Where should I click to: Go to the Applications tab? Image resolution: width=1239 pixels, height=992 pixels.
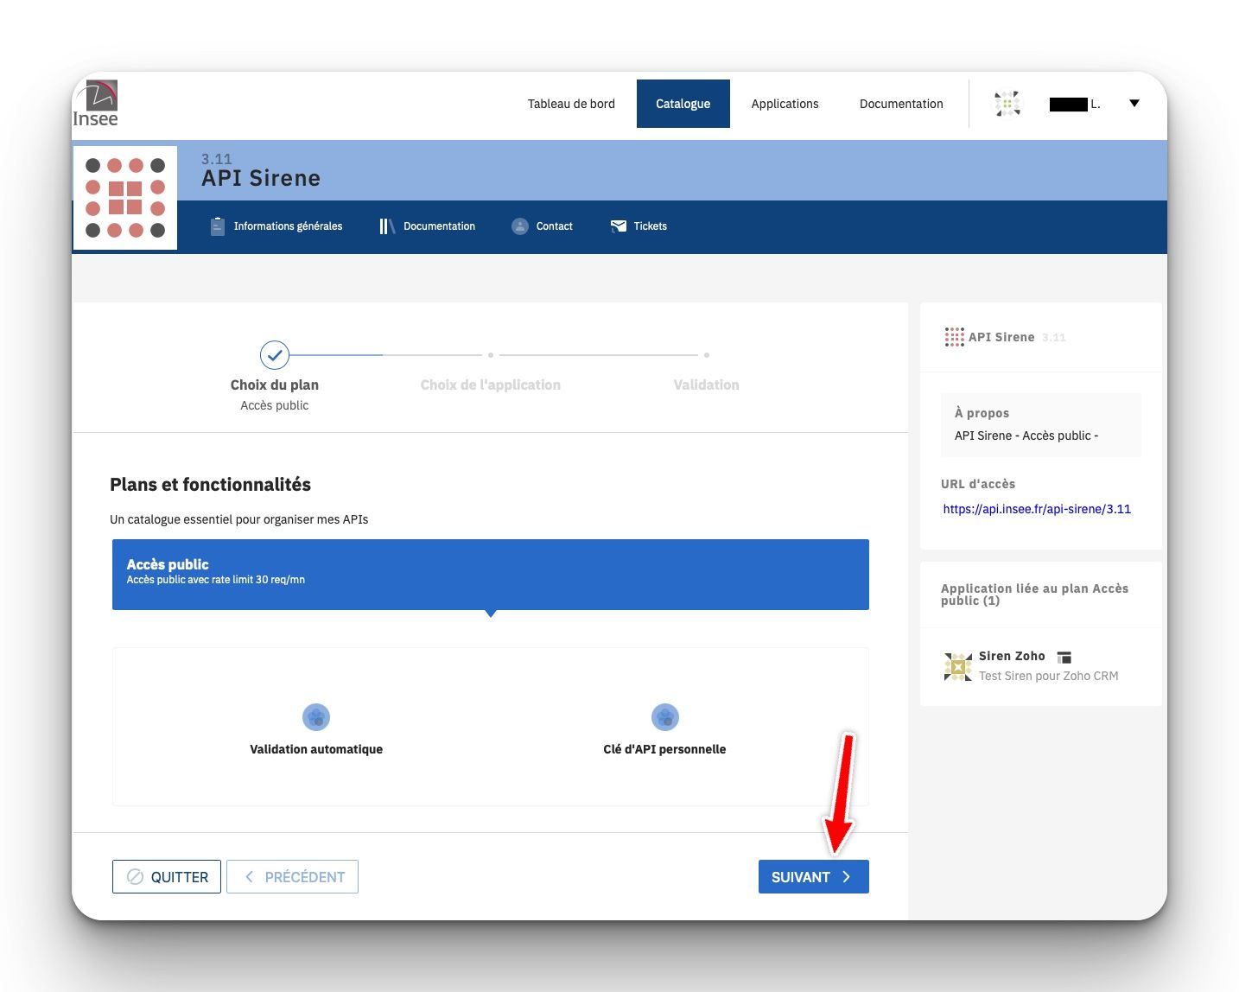[785, 104]
